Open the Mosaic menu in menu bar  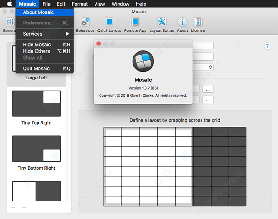coord(27,4)
